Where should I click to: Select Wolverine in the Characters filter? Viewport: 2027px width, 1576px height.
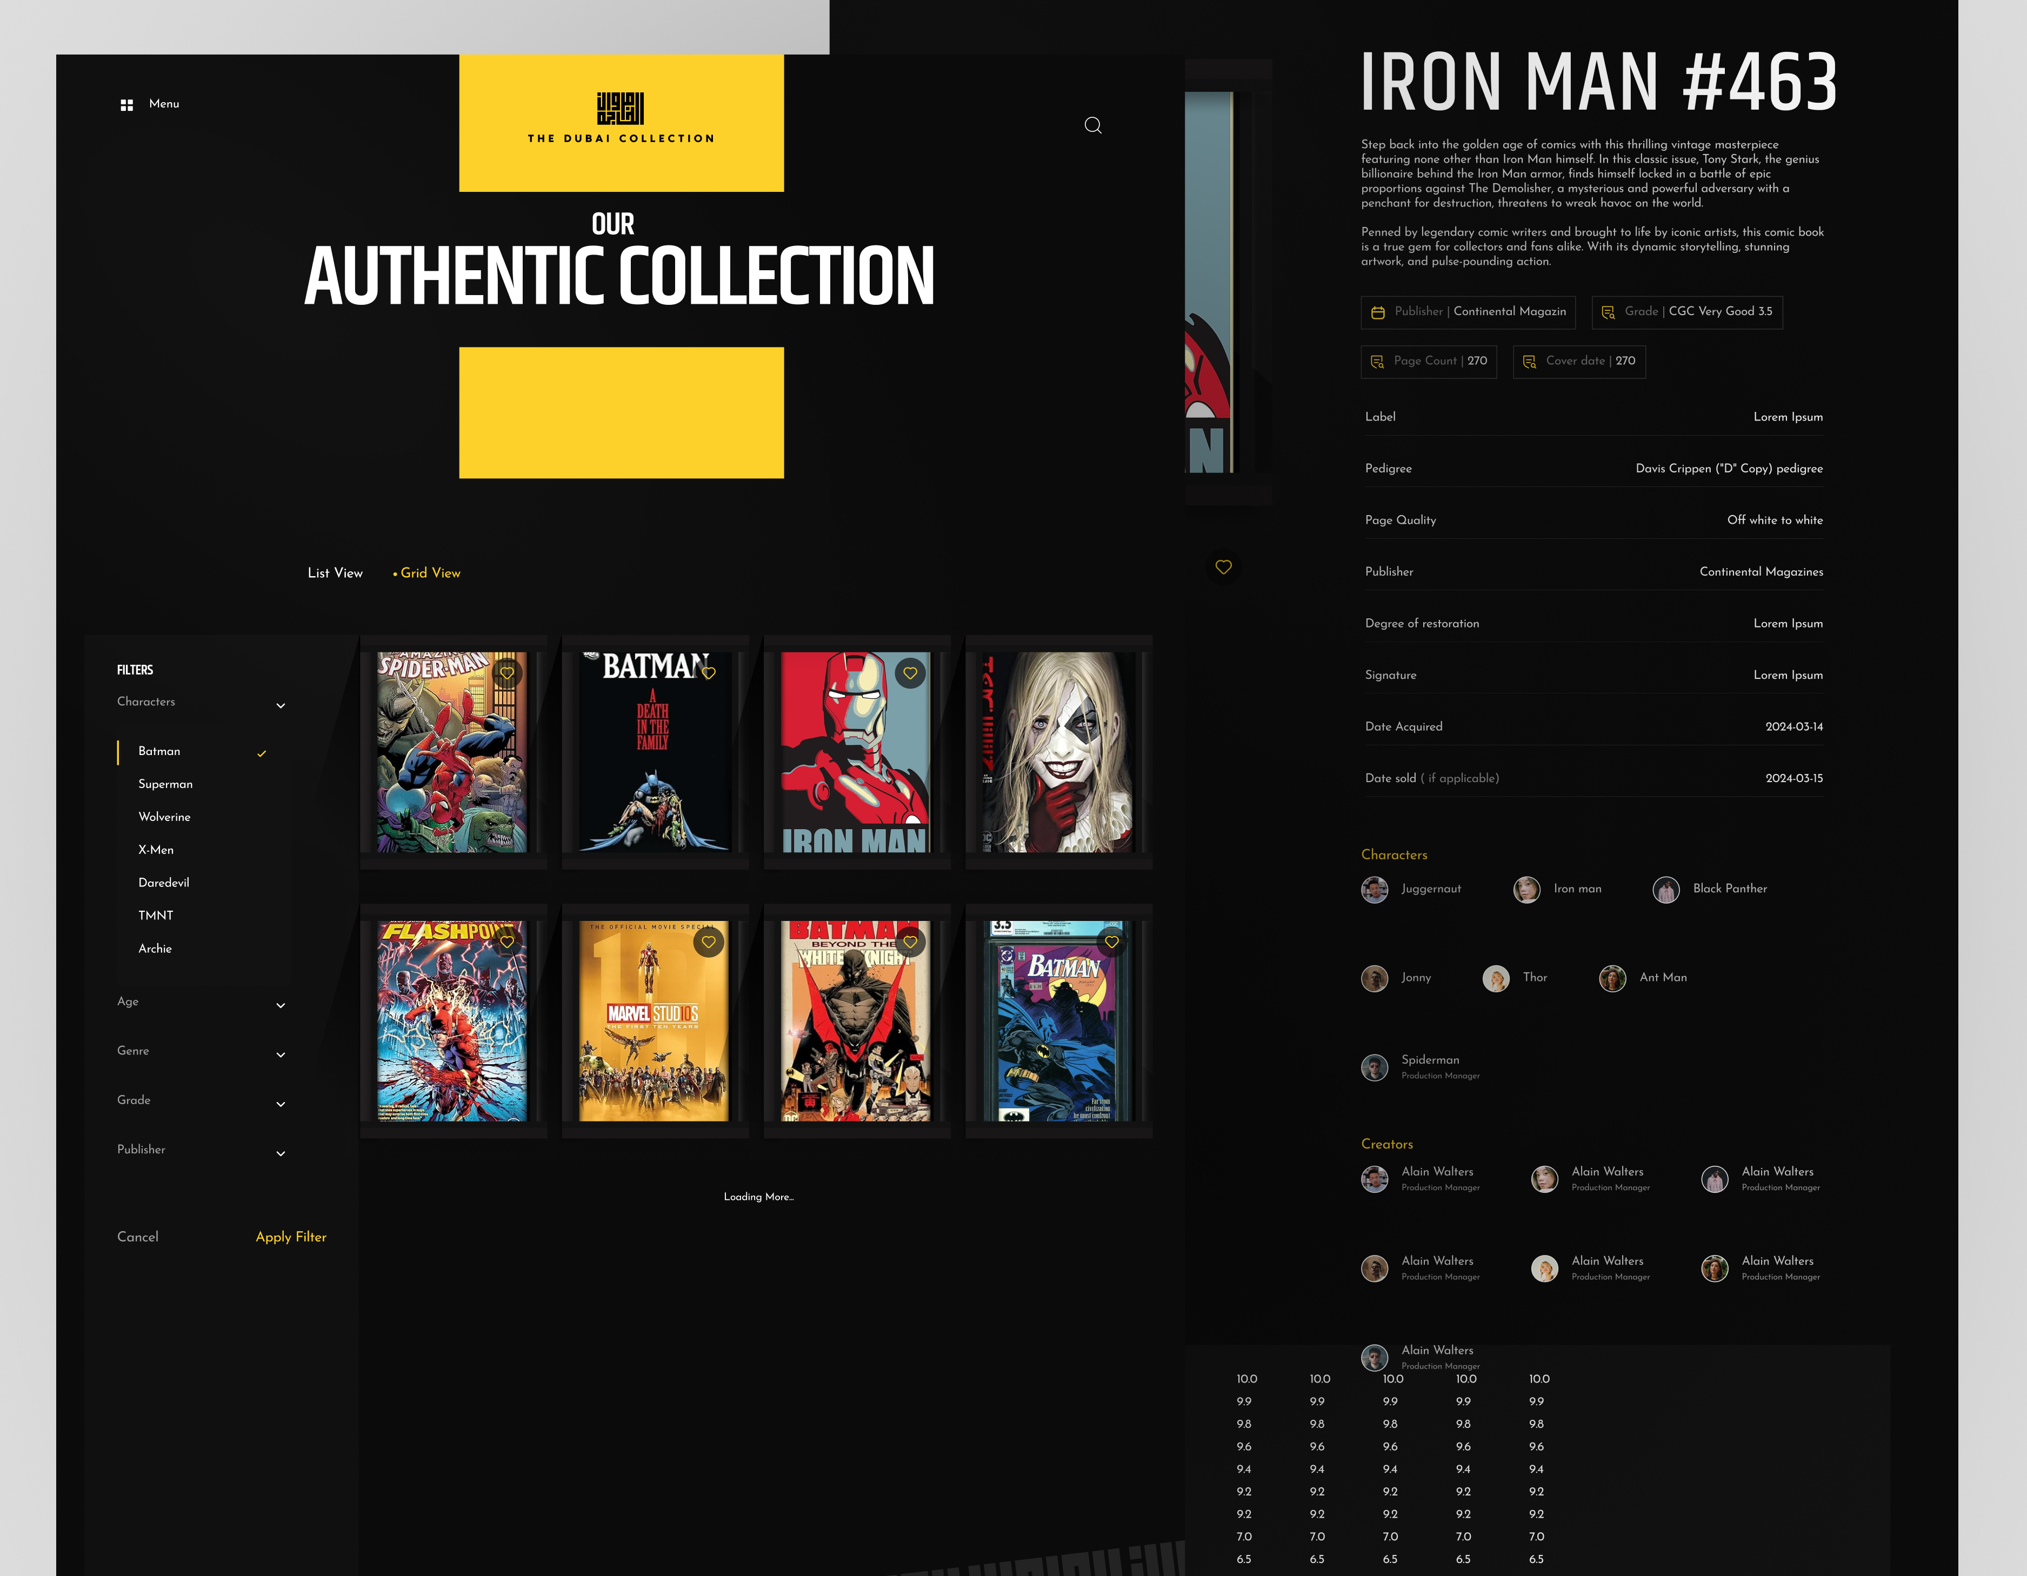[164, 817]
